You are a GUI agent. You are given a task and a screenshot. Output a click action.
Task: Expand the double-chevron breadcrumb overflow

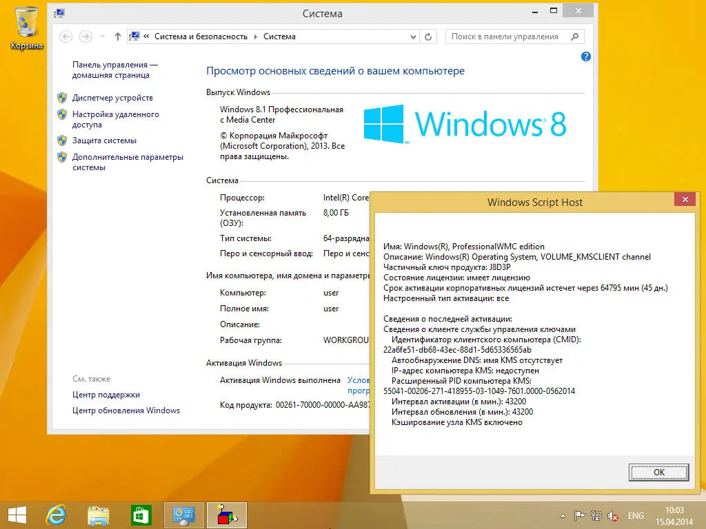pyautogui.click(x=146, y=37)
